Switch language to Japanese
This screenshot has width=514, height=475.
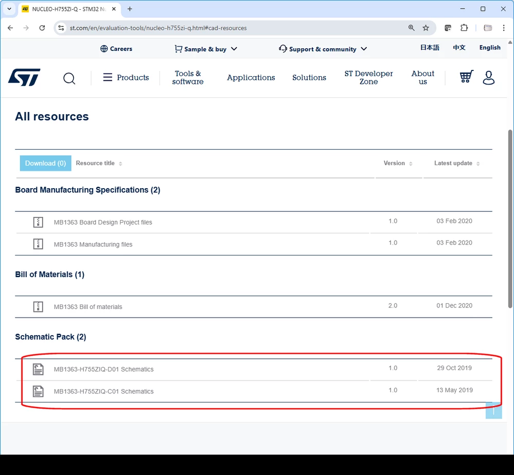click(x=430, y=47)
